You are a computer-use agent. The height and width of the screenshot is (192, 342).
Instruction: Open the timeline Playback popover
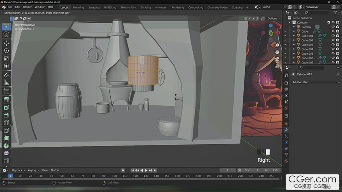pos(17,170)
